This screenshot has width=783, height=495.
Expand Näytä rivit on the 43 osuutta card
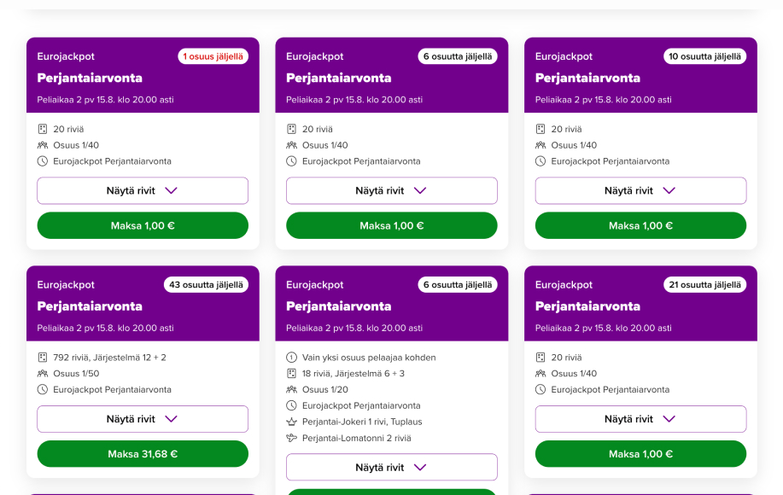pos(142,418)
